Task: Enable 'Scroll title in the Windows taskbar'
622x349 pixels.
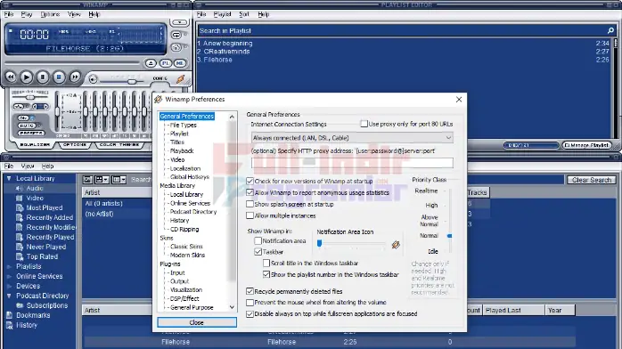Action: point(266,263)
